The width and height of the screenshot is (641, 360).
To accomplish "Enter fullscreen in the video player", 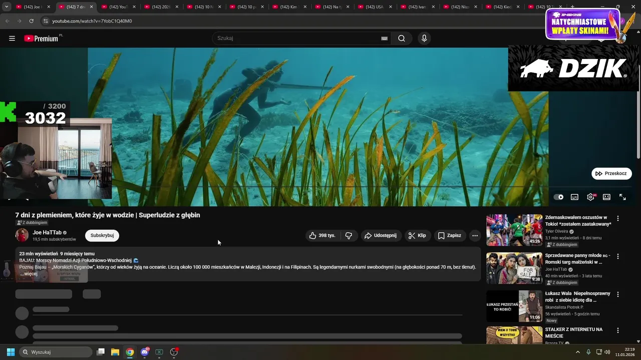I will click(x=622, y=197).
